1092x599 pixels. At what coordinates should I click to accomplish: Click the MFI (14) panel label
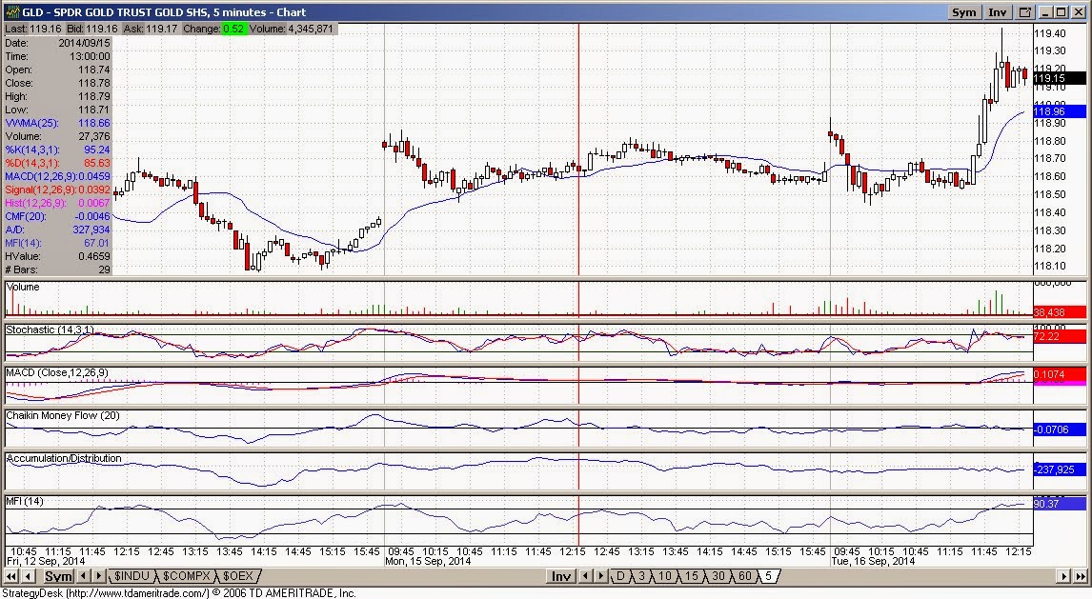coord(25,501)
